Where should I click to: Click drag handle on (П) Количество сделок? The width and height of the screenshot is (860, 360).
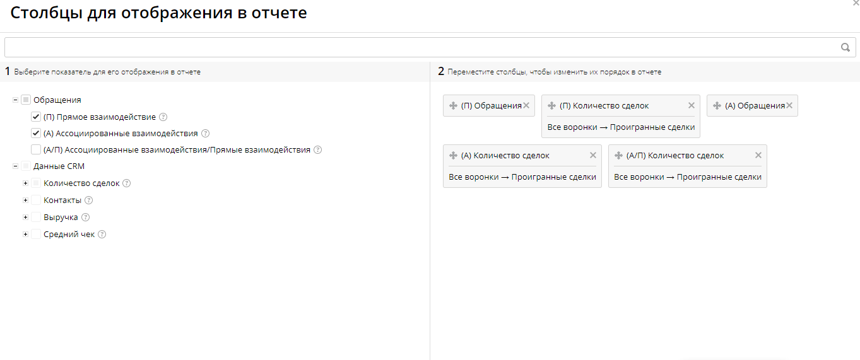coord(551,106)
